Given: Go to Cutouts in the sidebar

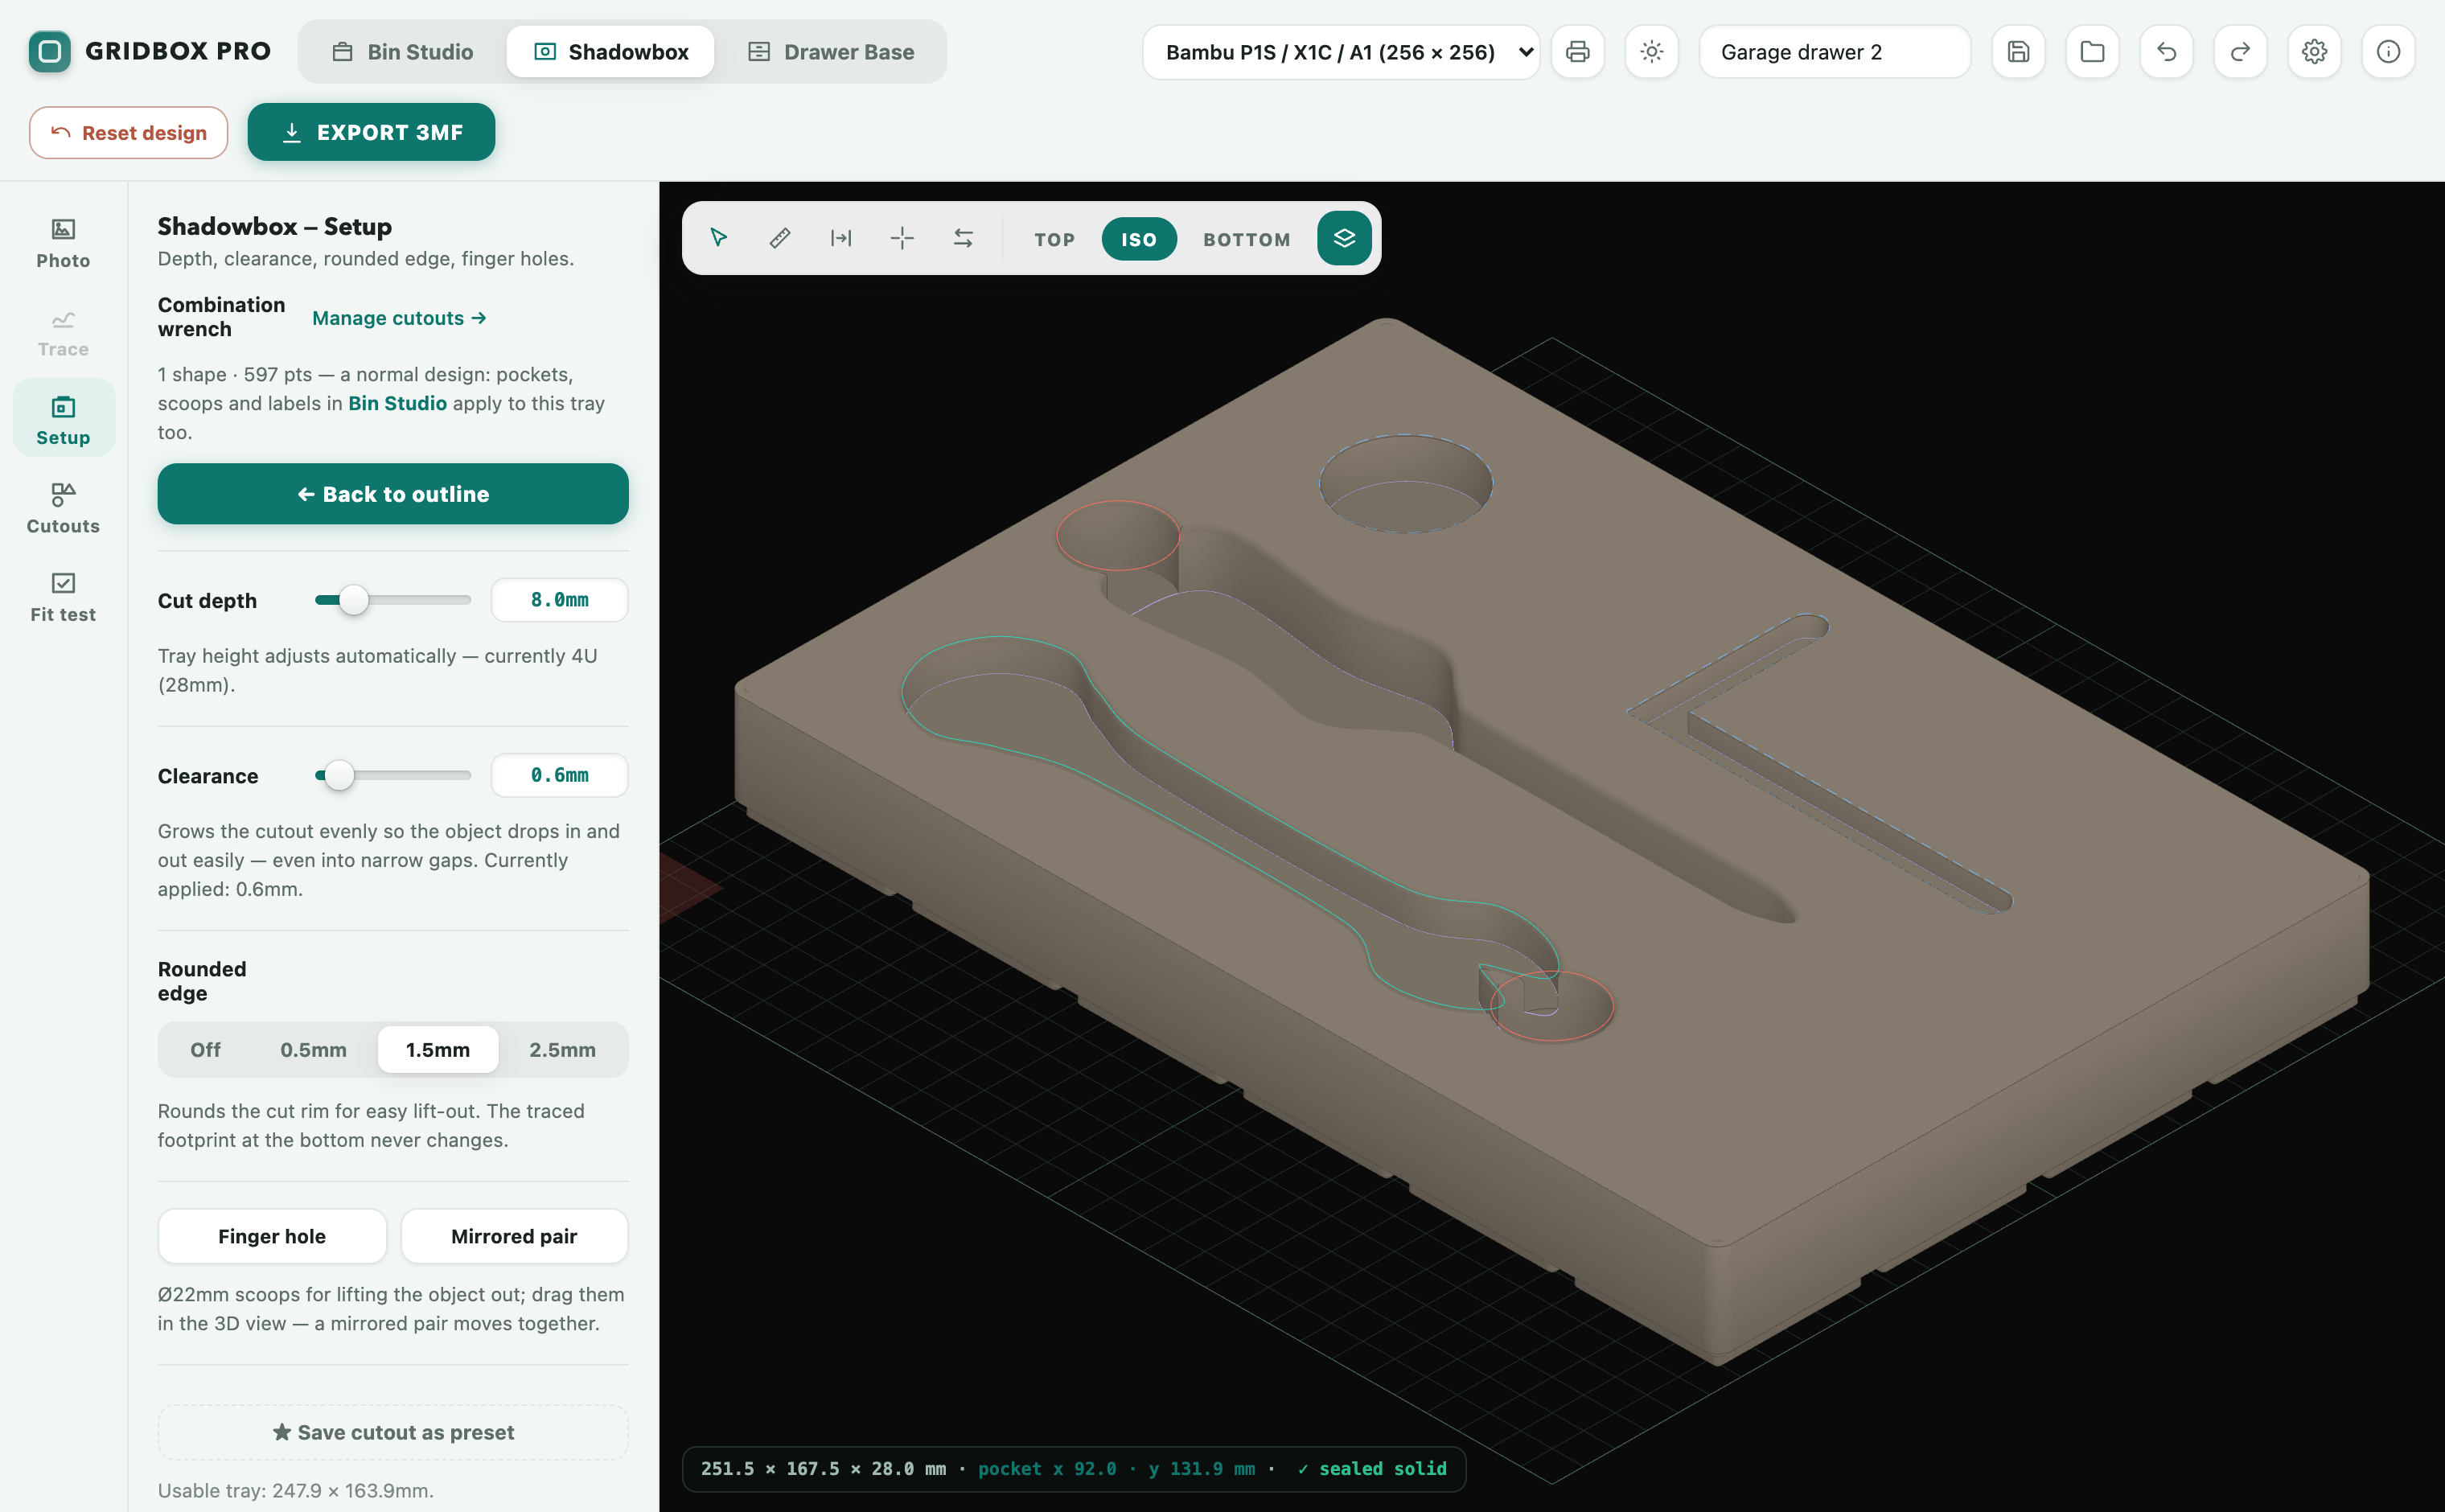Looking at the screenshot, I should pyautogui.click(x=63, y=508).
